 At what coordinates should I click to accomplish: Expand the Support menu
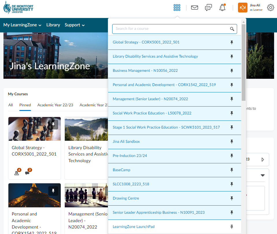pos(75,25)
